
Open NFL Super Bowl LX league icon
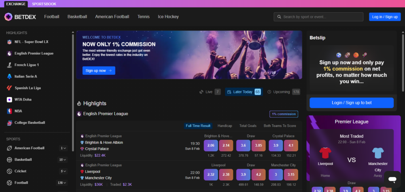tap(9, 42)
